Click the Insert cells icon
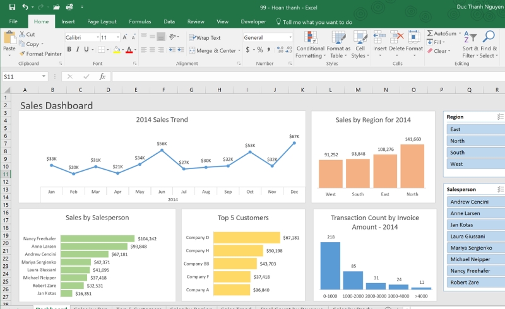 380,37
